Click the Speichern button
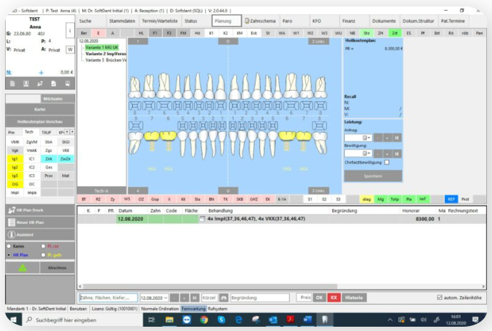 [373, 176]
